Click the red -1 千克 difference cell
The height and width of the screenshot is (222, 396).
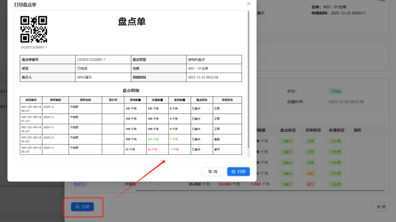(174, 149)
